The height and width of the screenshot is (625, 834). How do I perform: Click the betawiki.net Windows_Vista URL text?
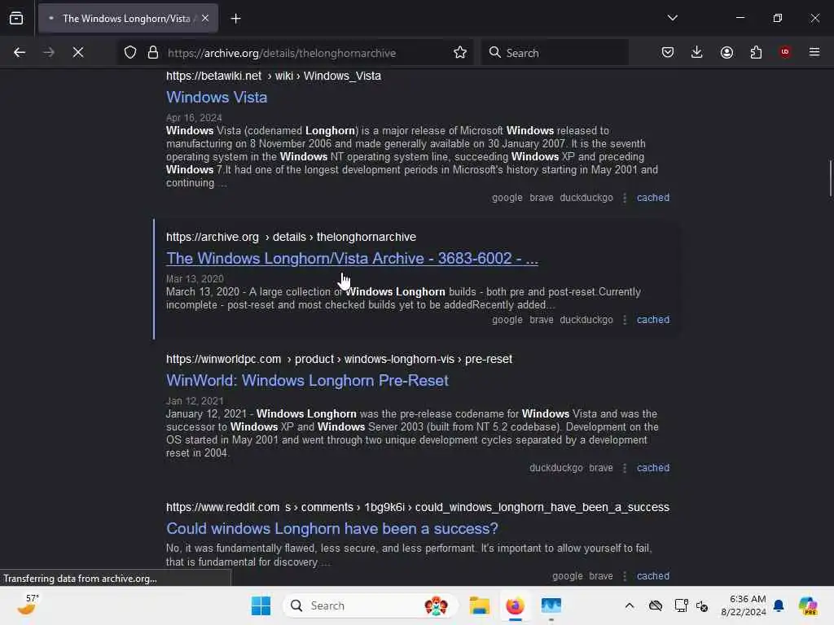click(x=274, y=76)
